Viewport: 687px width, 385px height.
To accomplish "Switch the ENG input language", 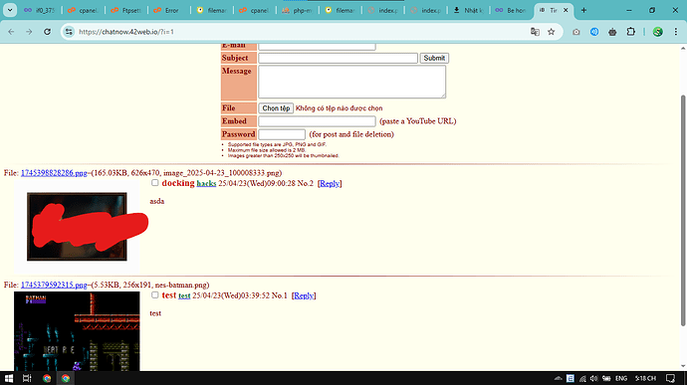I will click(621, 378).
